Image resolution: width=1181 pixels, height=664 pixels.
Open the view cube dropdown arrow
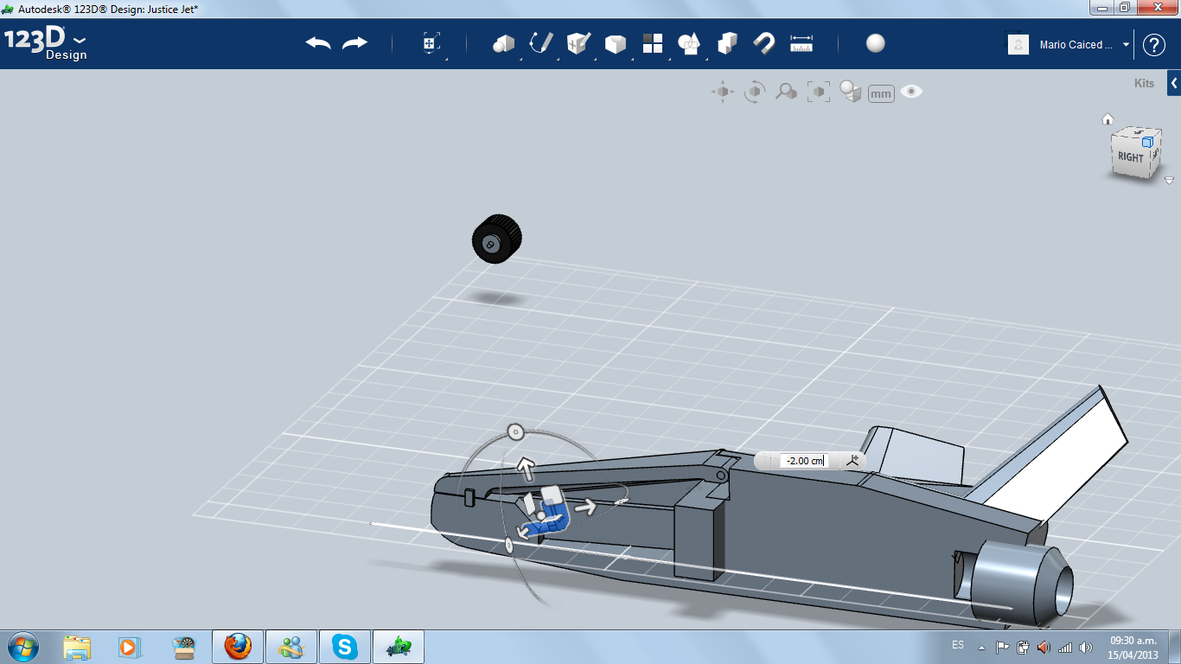tap(1169, 181)
